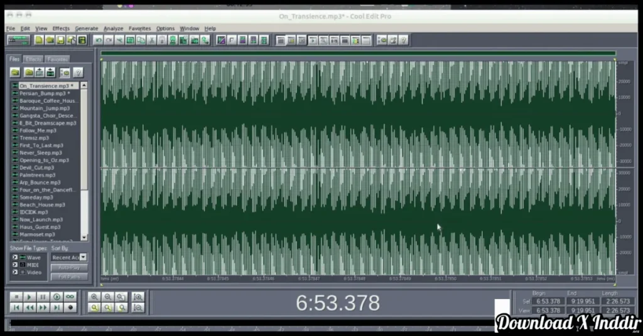Open the Sort By dropdown

84,257
